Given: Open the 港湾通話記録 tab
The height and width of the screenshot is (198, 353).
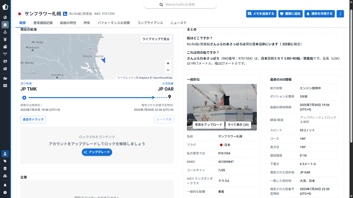Looking at the screenshot, I should (x=43, y=23).
